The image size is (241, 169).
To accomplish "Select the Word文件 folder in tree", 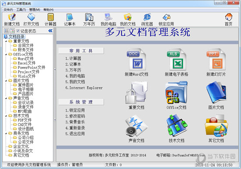I will coord(23,59).
